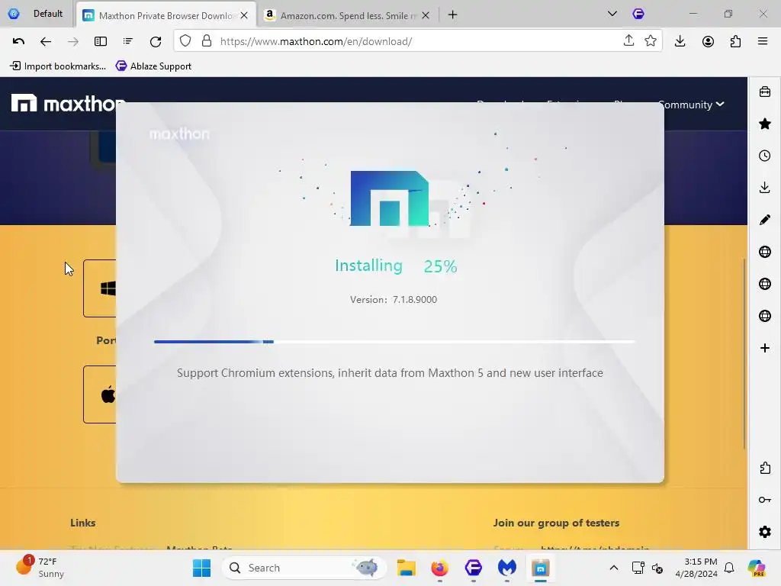View site security padlock info
781x586 pixels.
207,41
